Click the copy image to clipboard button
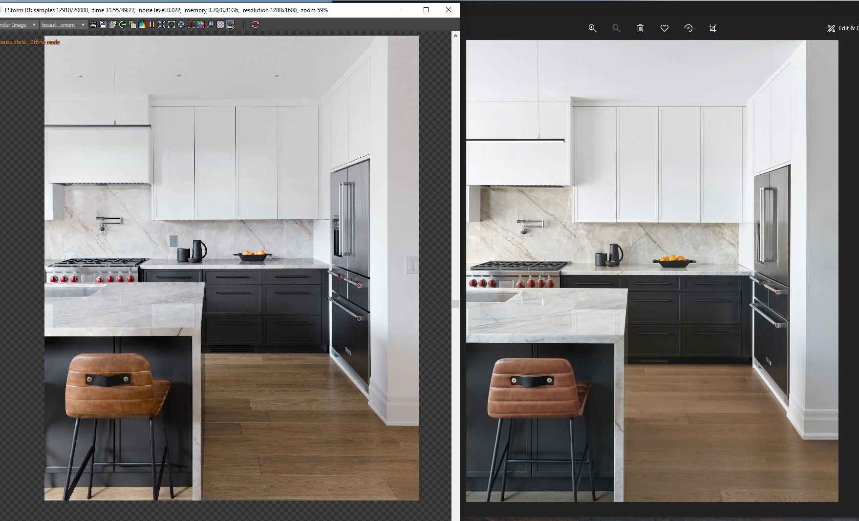859x521 pixels. [x=132, y=24]
